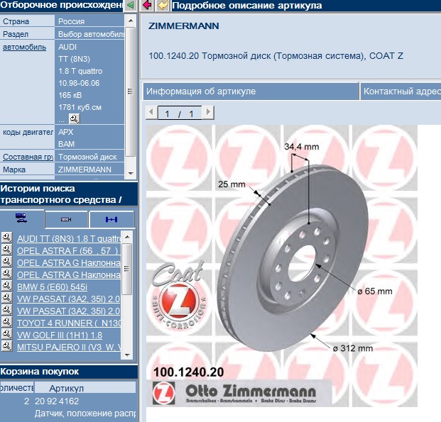Switch to Контактный адрес tab
The image size is (441, 422).
[x=401, y=91]
